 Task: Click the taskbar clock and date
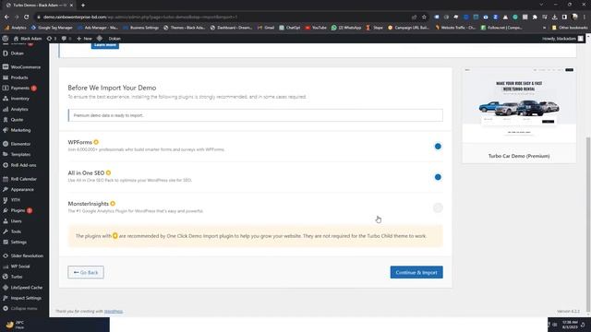(570, 325)
